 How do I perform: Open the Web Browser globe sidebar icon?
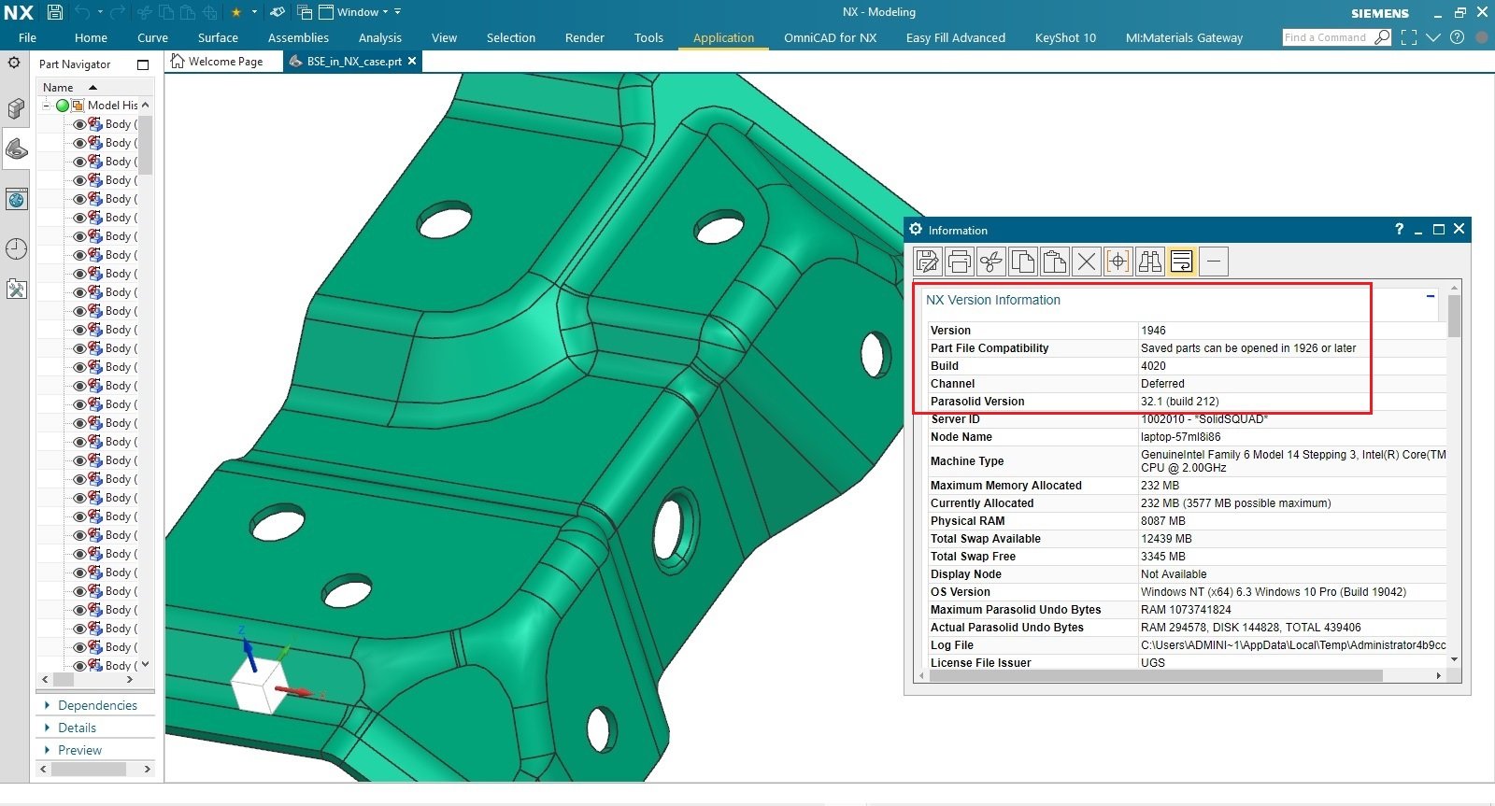[x=16, y=199]
